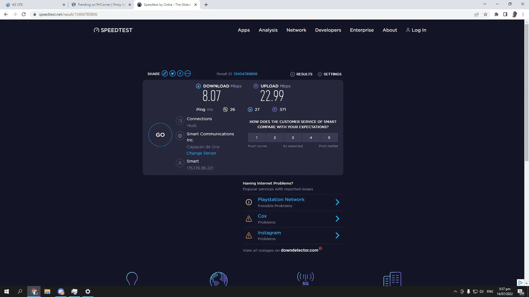Open result ID 13404785806 link
Viewport: 529px width, 297px height.
[x=245, y=74]
